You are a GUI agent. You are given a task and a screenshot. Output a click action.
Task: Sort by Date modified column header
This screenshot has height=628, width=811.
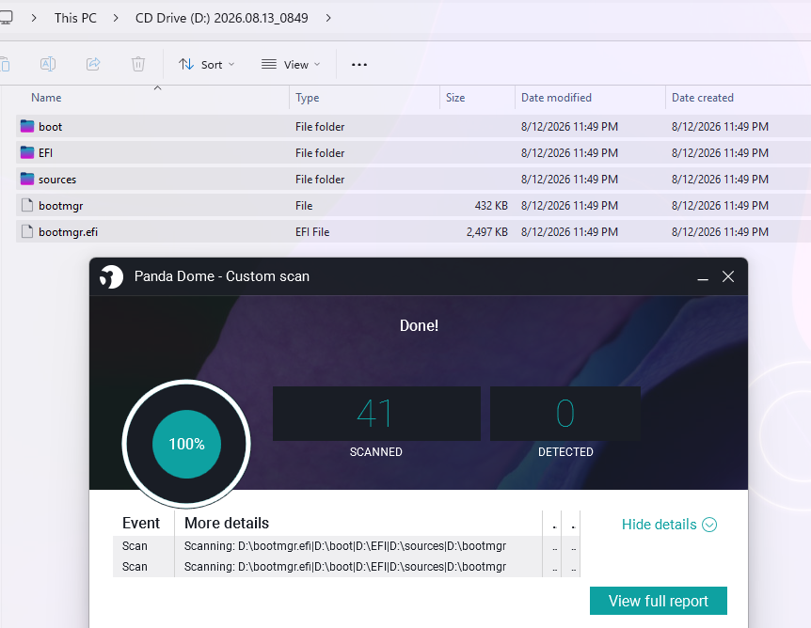click(x=556, y=98)
